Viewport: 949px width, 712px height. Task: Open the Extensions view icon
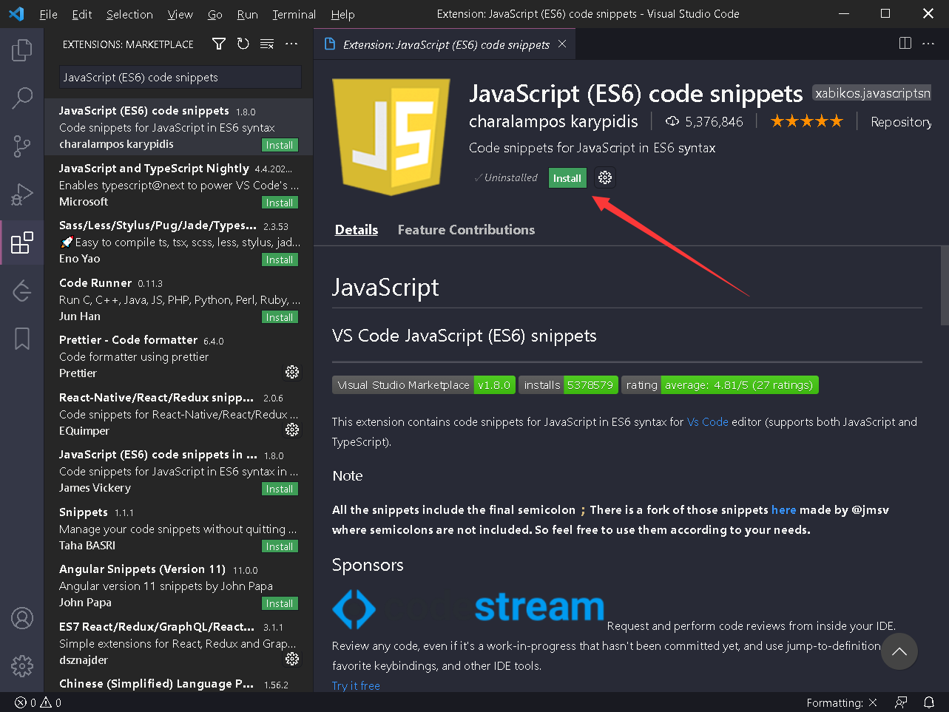[22, 243]
